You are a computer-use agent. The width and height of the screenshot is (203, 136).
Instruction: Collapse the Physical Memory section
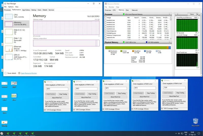(x=169, y=42)
